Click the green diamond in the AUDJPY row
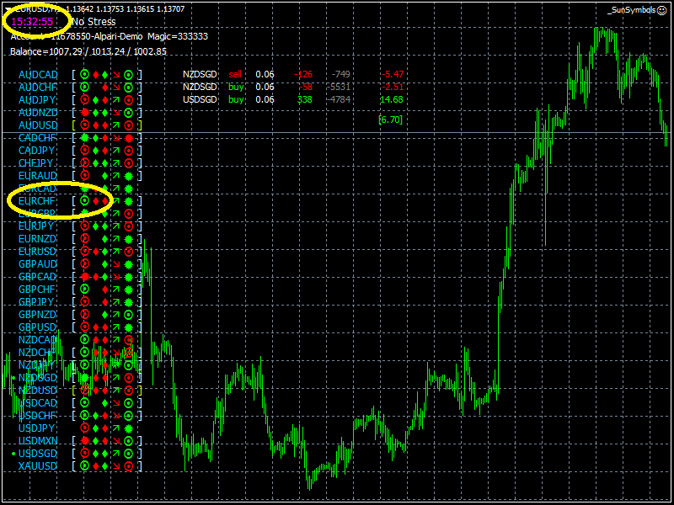Screen dimensions: 674x505 tap(96, 100)
